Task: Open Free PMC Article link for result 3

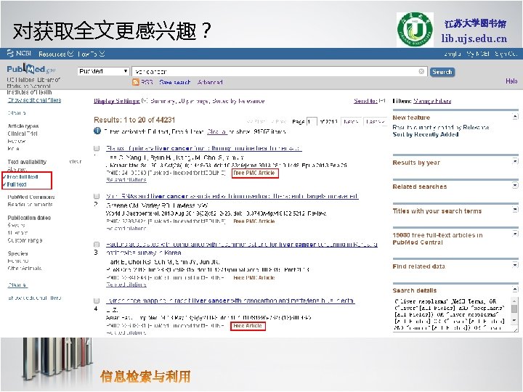Action: (254, 277)
